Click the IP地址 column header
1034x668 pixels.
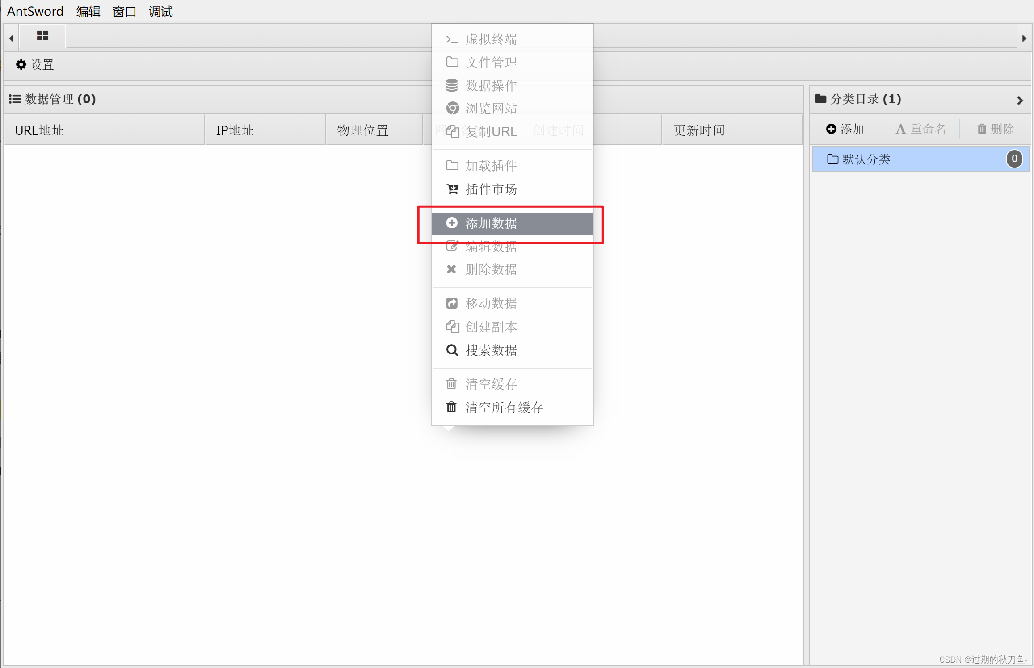(265, 130)
